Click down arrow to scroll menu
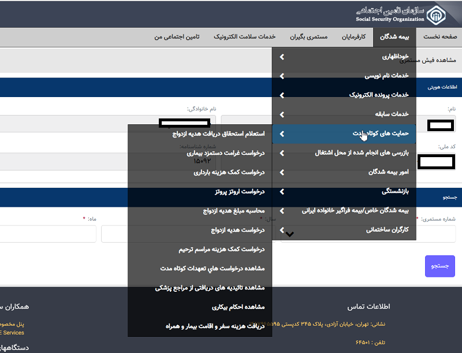462x353 pixels. click(290, 234)
